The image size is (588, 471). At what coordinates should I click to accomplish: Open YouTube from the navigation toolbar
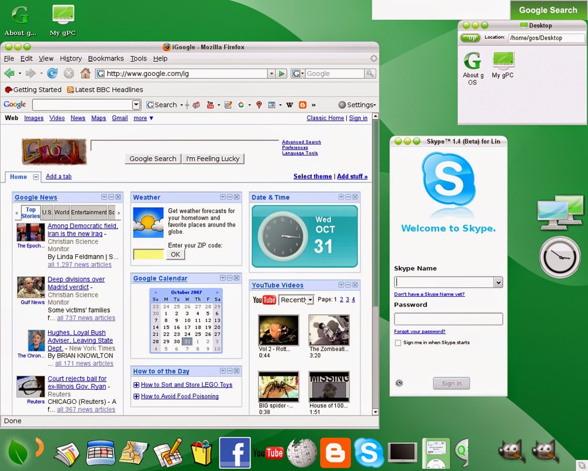click(211, 105)
